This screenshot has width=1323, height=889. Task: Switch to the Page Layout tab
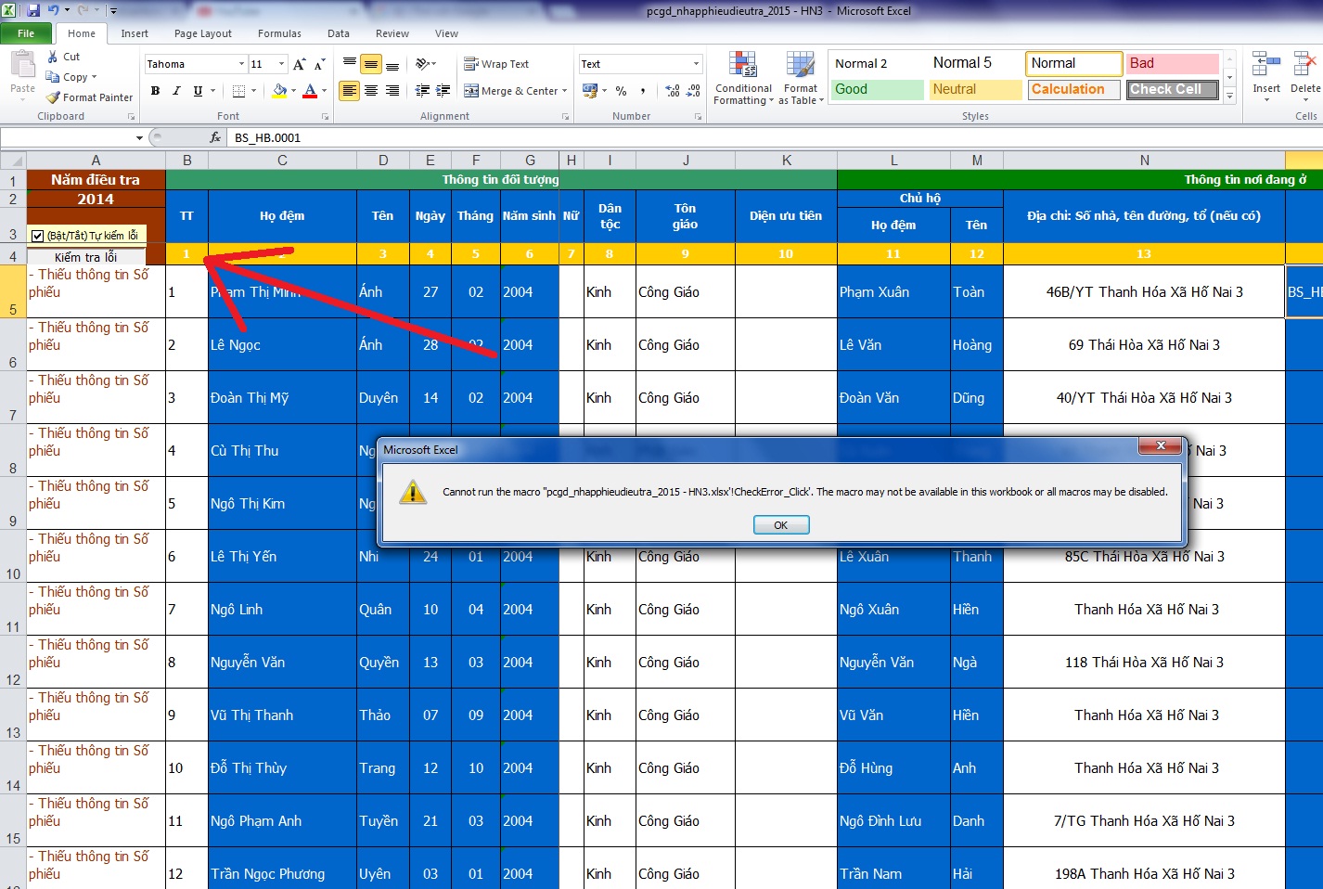pos(202,33)
